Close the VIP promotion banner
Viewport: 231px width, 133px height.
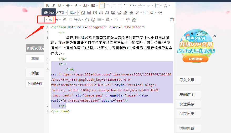click(x=215, y=36)
